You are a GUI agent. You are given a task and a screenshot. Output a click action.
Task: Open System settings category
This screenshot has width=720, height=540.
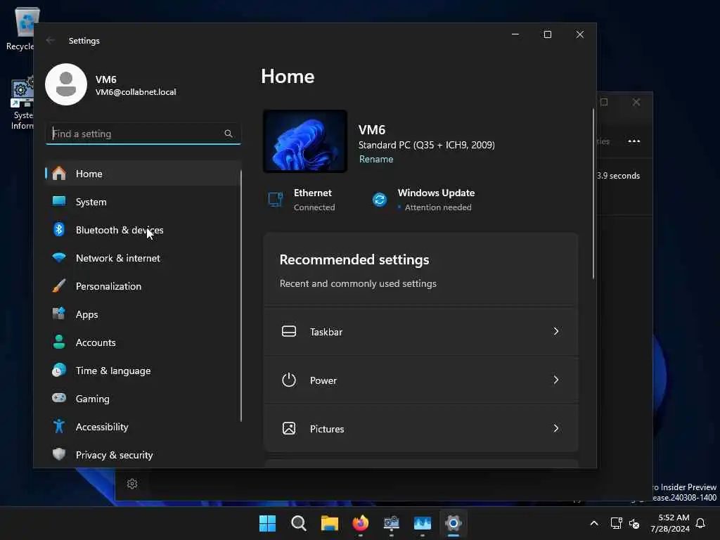pos(143,202)
